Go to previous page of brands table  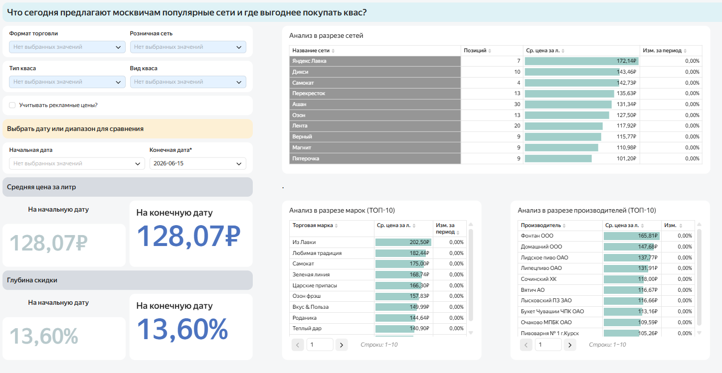tap(298, 345)
